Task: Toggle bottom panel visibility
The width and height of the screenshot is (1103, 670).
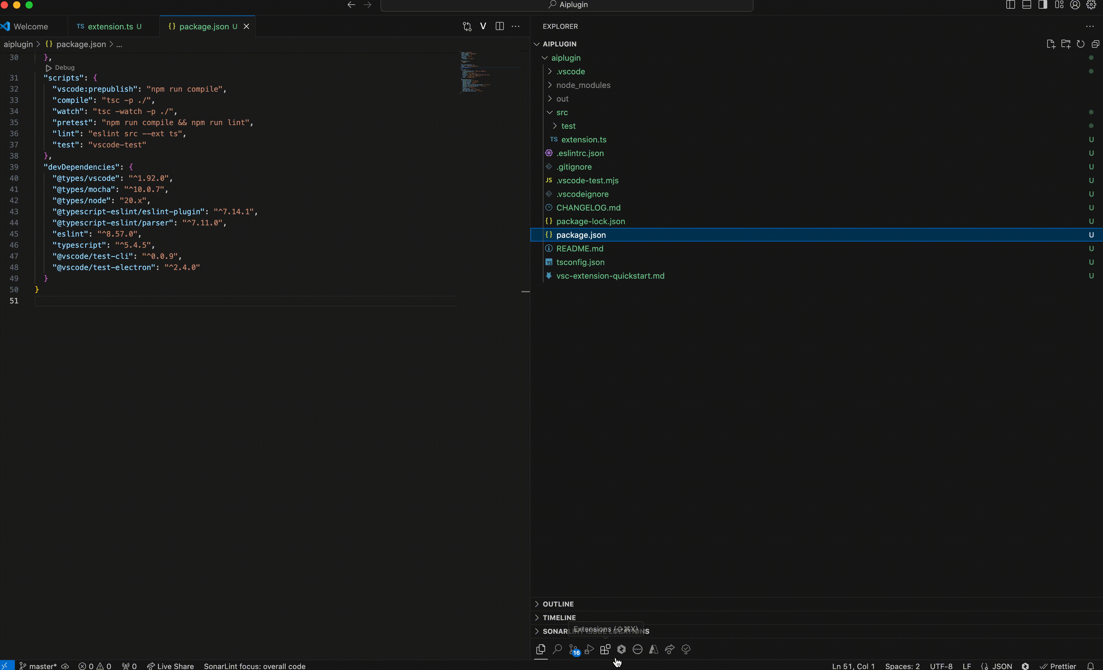Action: point(1026,5)
